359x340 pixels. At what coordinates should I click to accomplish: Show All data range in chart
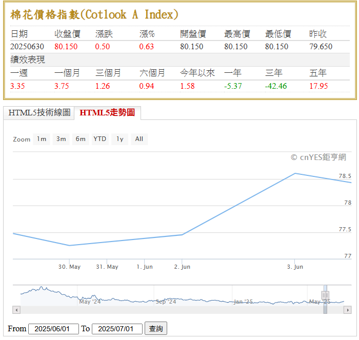(x=139, y=139)
